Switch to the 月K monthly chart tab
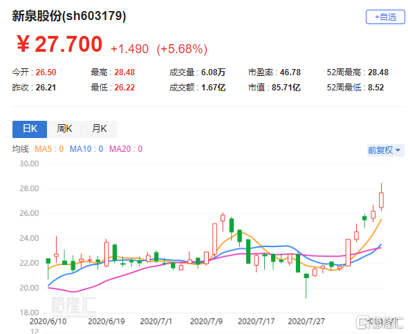 pos(99,129)
